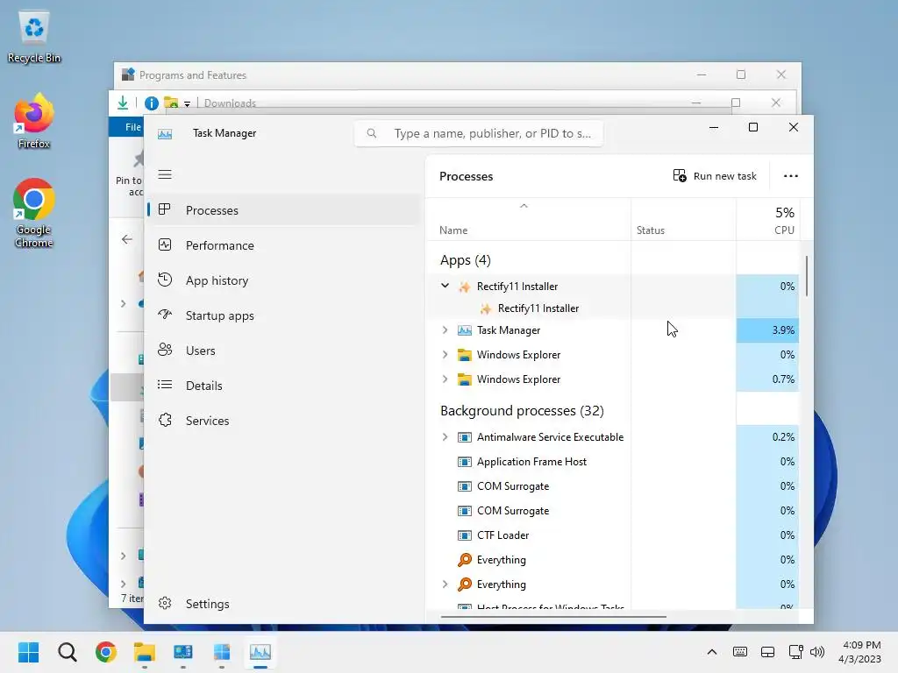Click the first Windows Explorer folder icon
Viewport: 898px width, 673px height.
point(465,355)
